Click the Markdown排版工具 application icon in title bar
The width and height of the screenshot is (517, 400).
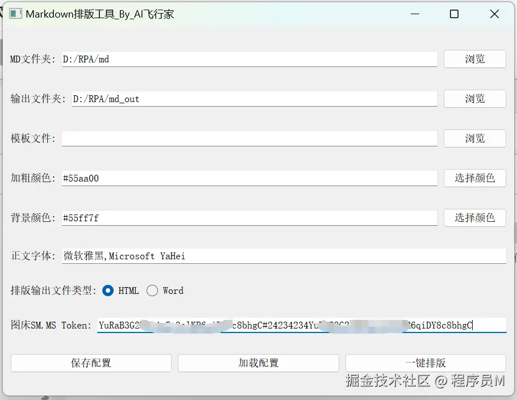click(x=15, y=14)
